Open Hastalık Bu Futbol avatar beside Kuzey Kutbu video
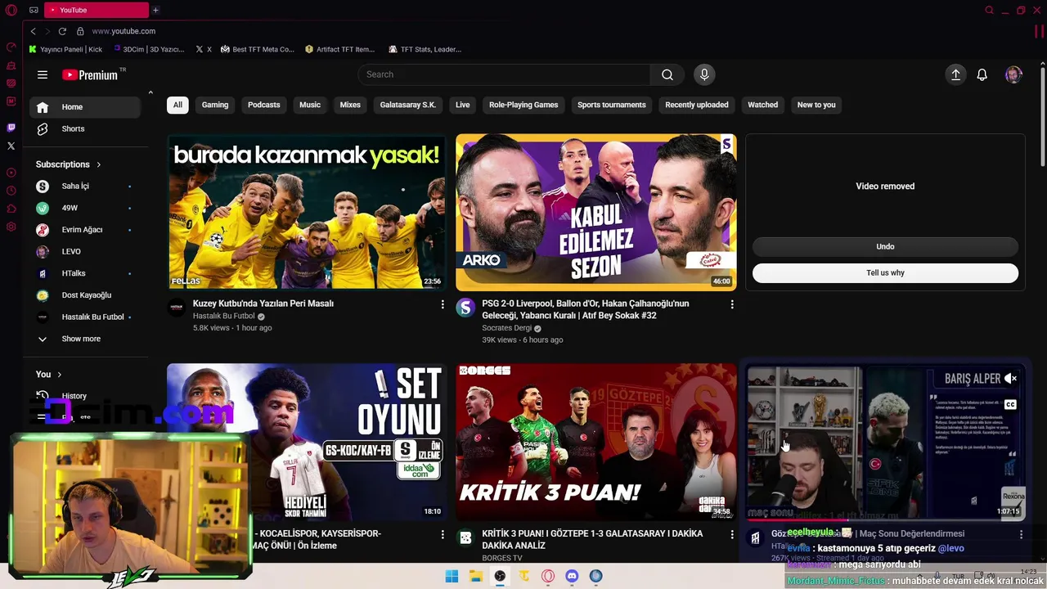The height and width of the screenshot is (589, 1047). 177,308
